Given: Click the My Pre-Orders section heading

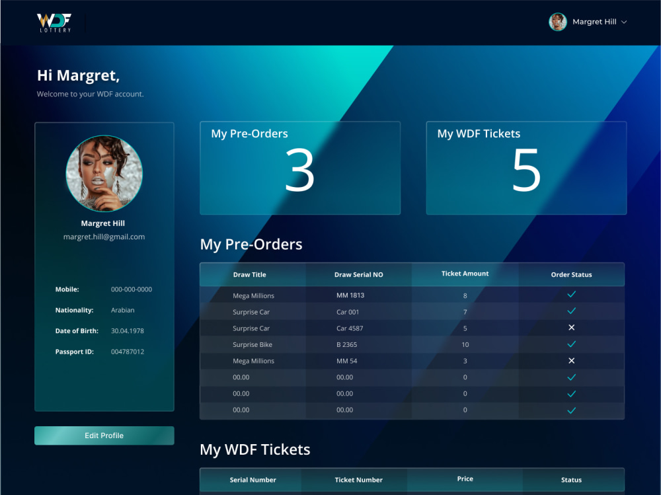Looking at the screenshot, I should (x=251, y=245).
